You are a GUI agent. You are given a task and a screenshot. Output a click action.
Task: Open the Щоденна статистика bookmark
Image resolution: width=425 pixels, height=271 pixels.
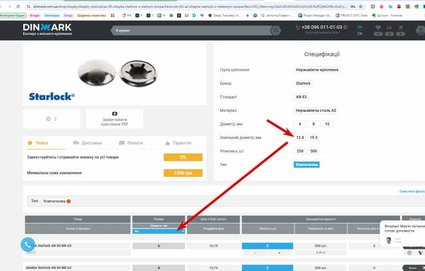[91, 15]
